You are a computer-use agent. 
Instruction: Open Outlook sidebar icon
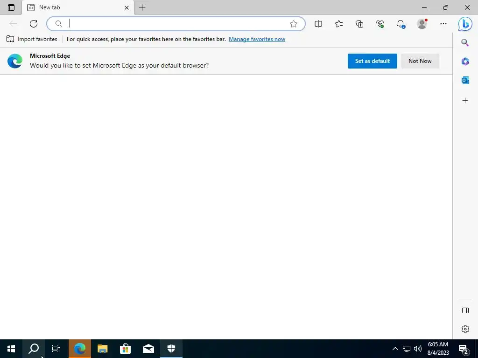(x=465, y=80)
